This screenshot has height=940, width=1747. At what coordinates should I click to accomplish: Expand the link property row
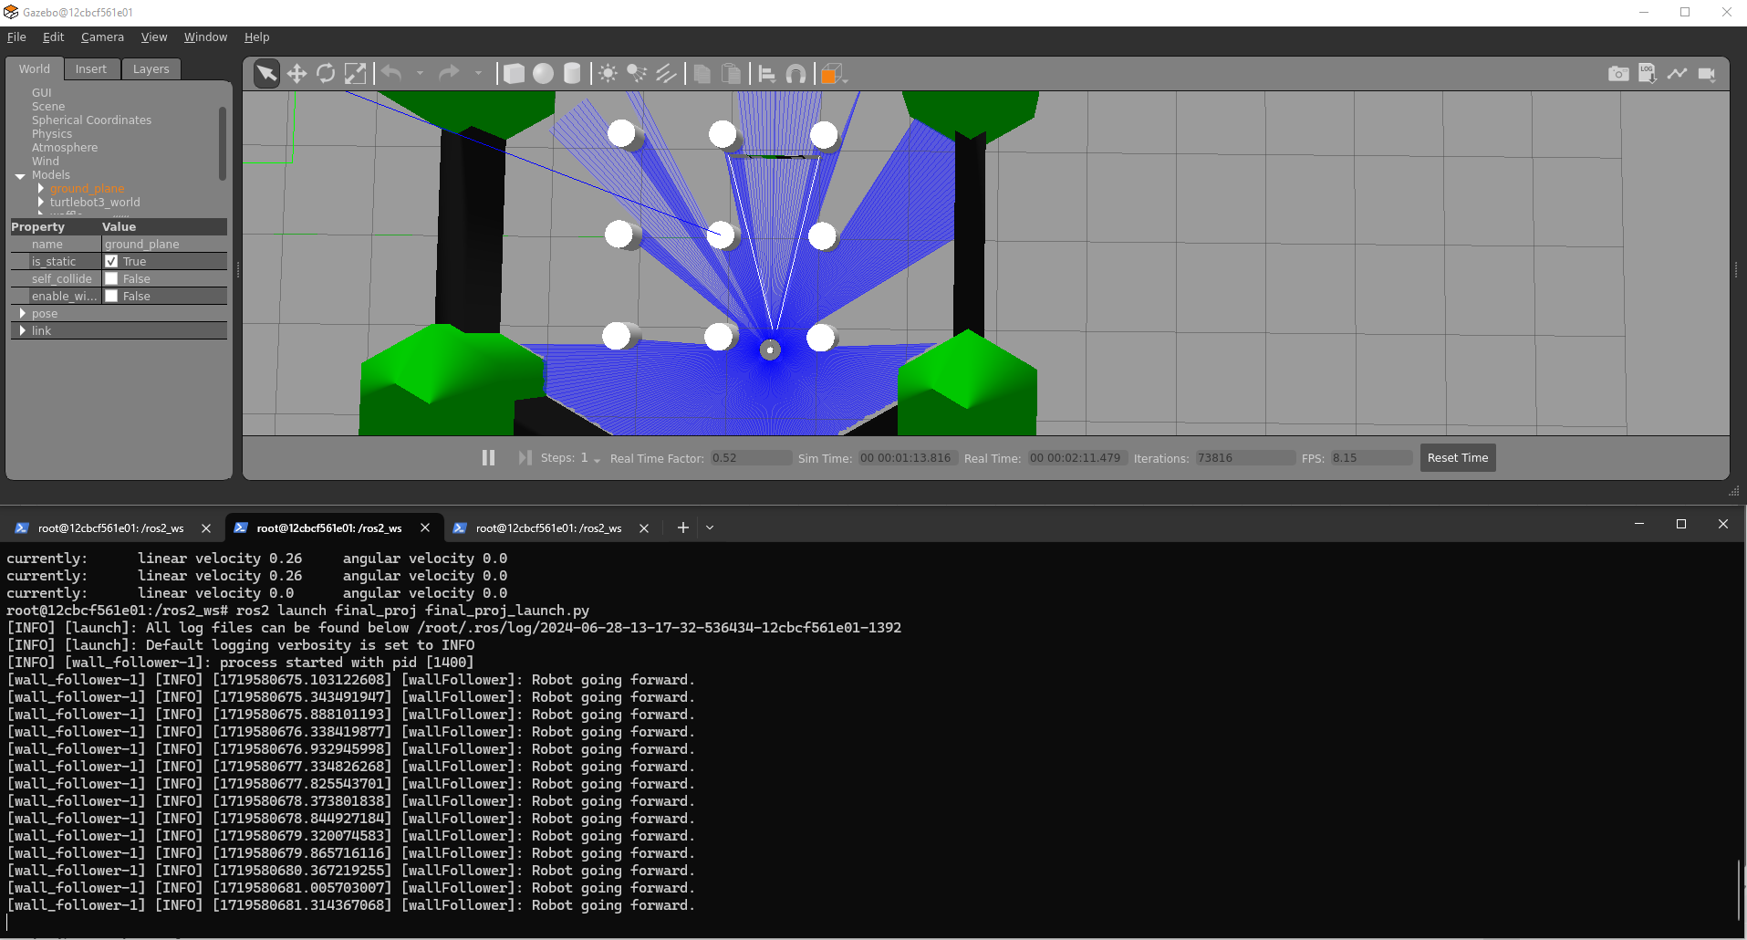[x=23, y=331]
